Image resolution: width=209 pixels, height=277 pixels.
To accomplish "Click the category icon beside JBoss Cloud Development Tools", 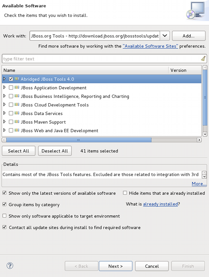I will point(17,105).
